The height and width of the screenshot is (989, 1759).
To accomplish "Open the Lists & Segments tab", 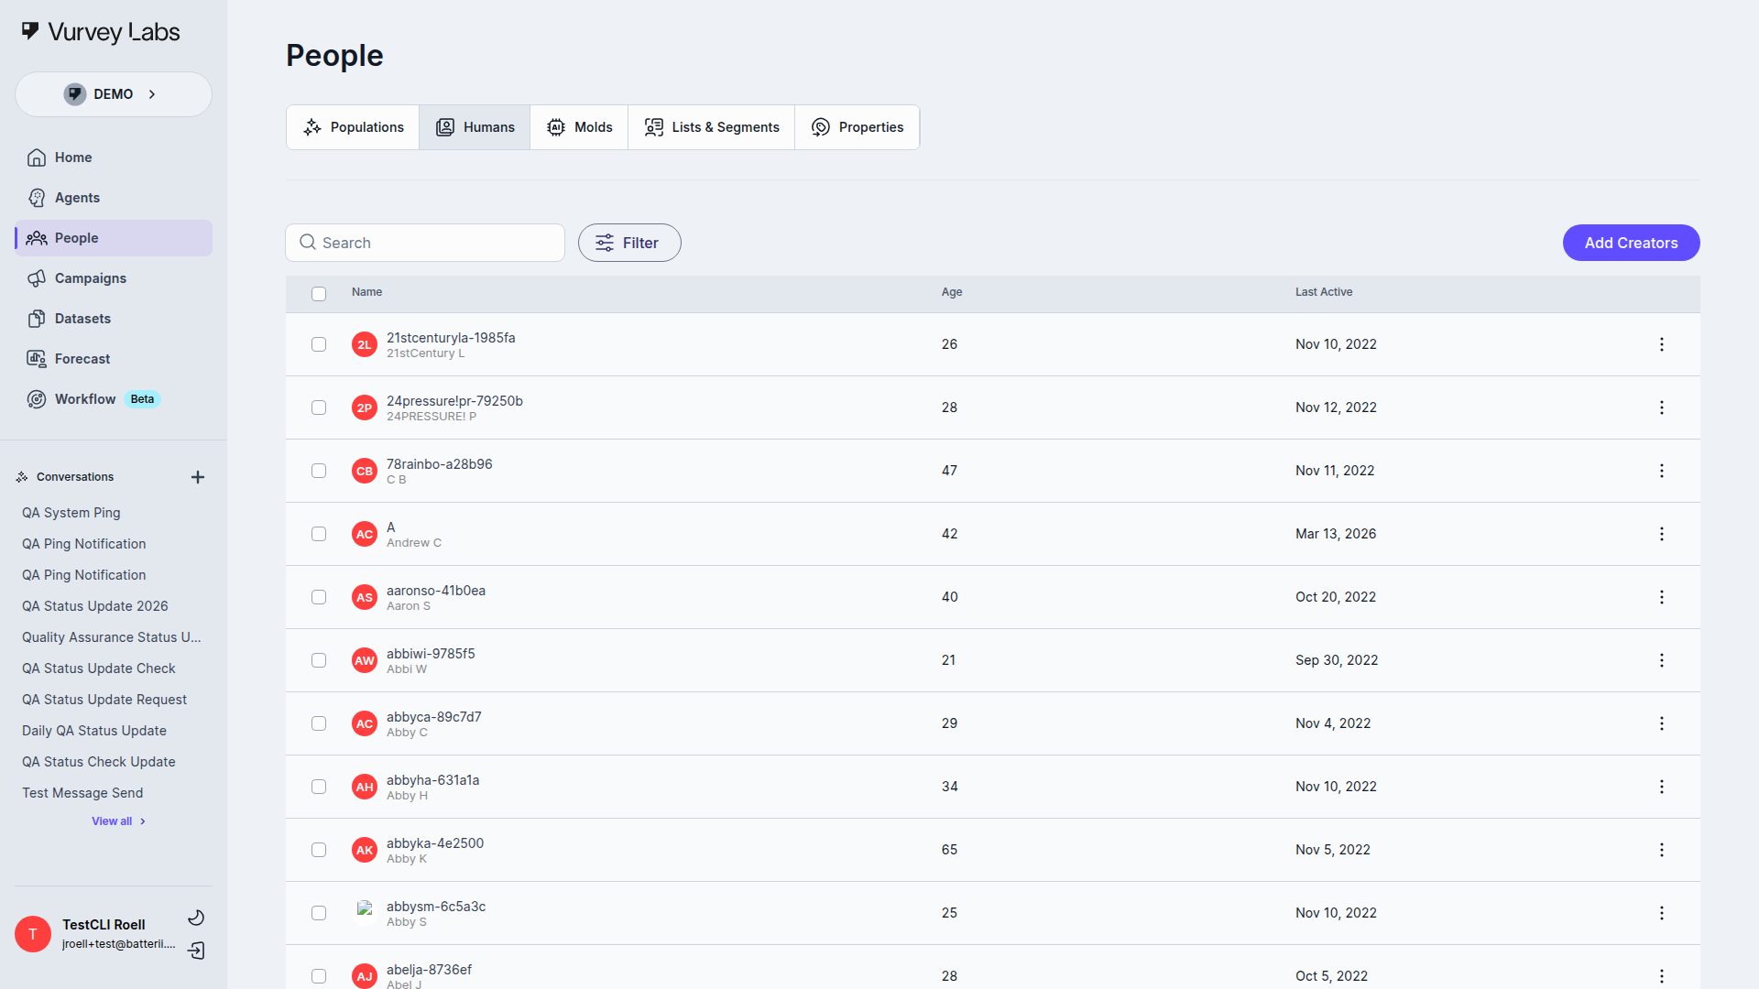I will pos(712,127).
